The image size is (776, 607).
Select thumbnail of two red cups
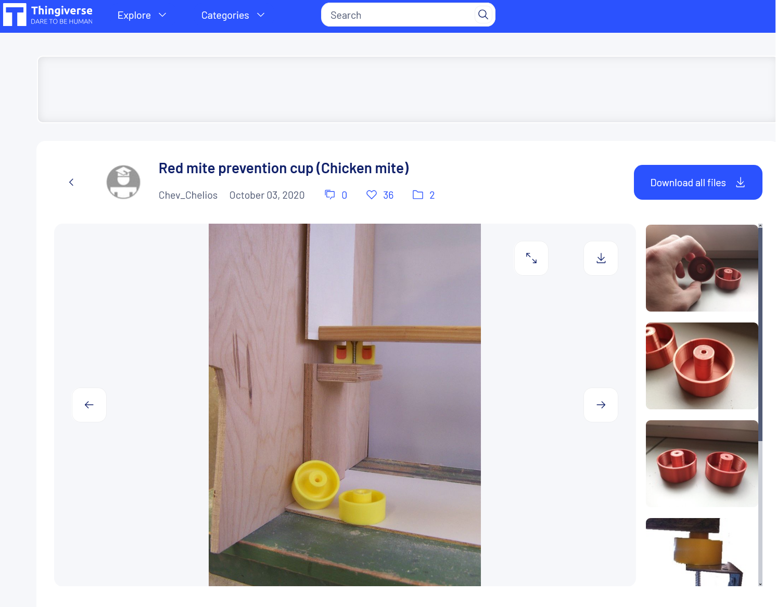702,463
